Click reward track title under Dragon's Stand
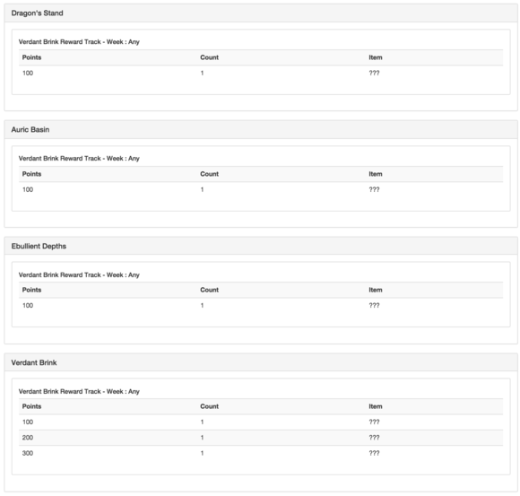The width and height of the screenshot is (520, 496). pos(79,42)
